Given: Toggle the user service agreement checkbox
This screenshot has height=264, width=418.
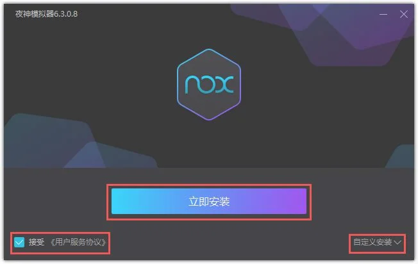Looking at the screenshot, I should (x=19, y=242).
